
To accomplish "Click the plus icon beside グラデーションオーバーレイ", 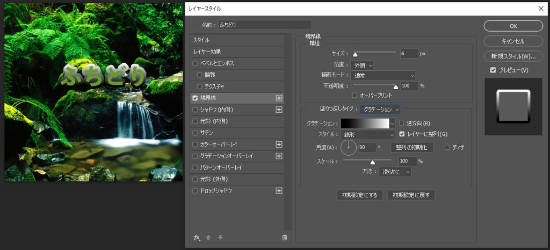I will [279, 156].
